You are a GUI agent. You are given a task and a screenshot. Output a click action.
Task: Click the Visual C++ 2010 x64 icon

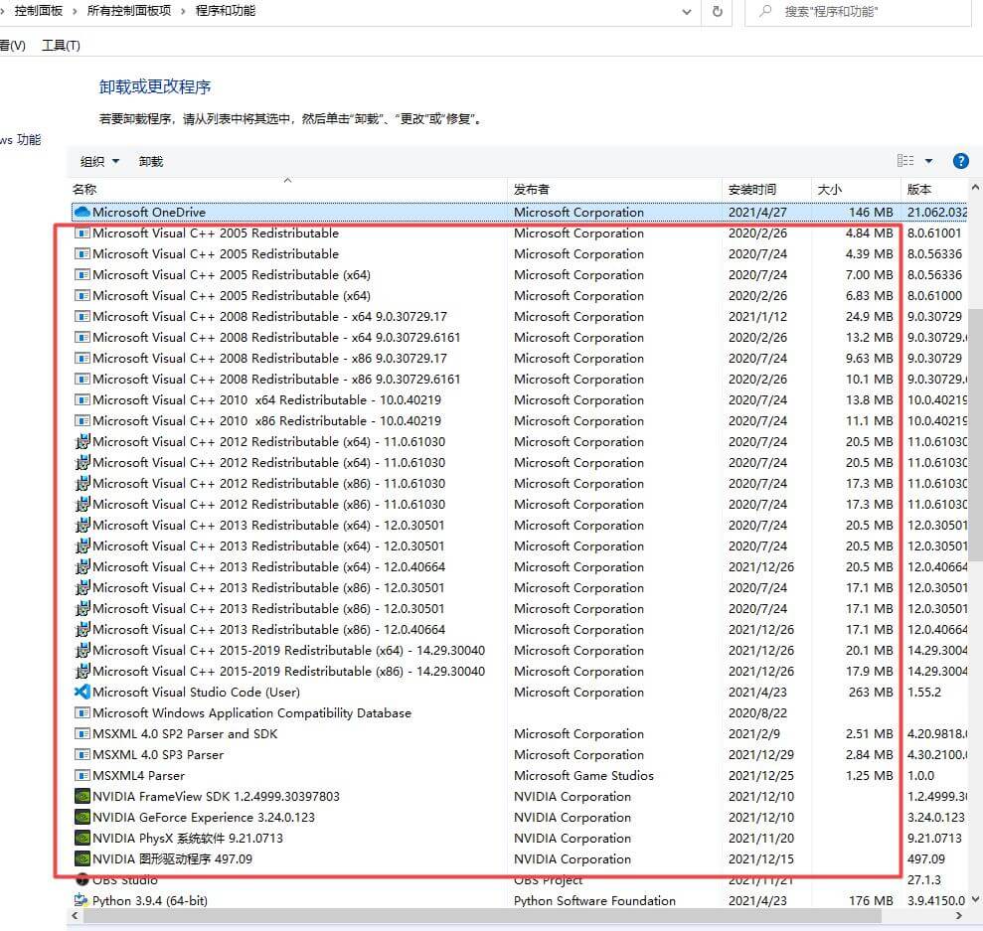(x=82, y=399)
